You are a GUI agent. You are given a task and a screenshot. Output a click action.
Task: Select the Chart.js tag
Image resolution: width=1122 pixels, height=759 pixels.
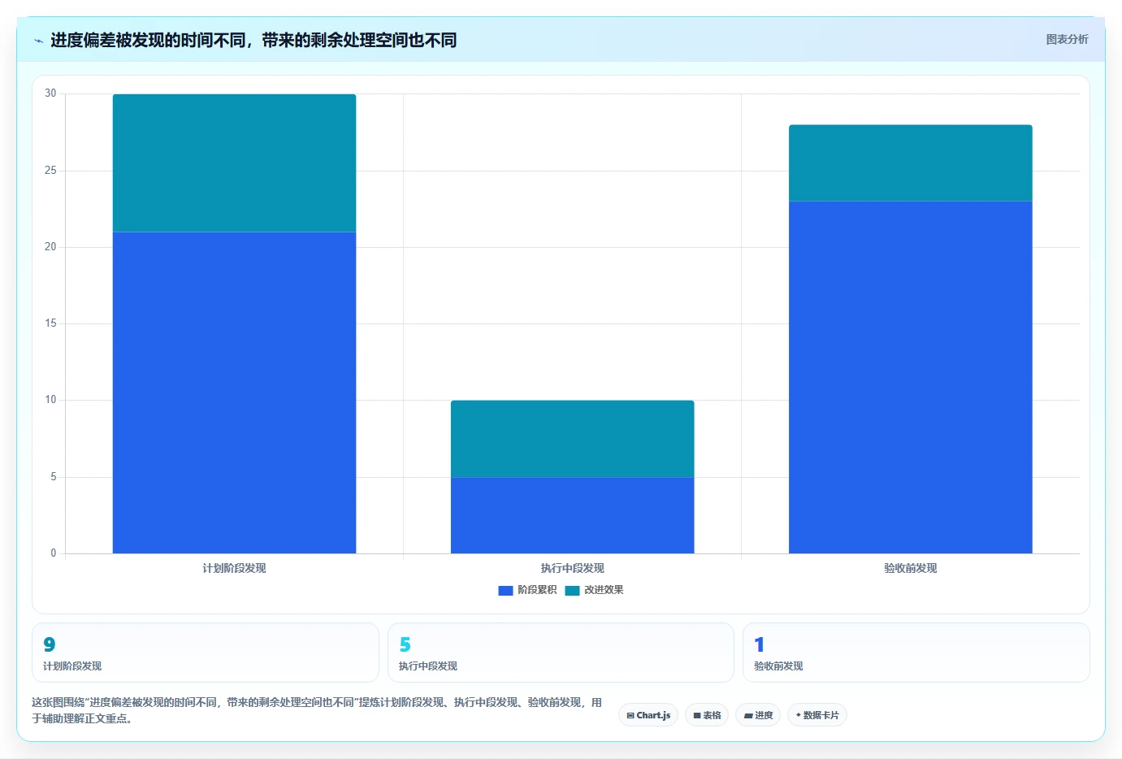[x=648, y=715]
